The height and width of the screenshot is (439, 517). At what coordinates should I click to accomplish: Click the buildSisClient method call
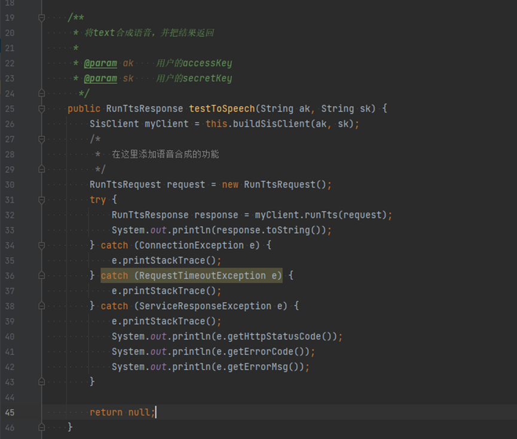pyautogui.click(x=261, y=124)
